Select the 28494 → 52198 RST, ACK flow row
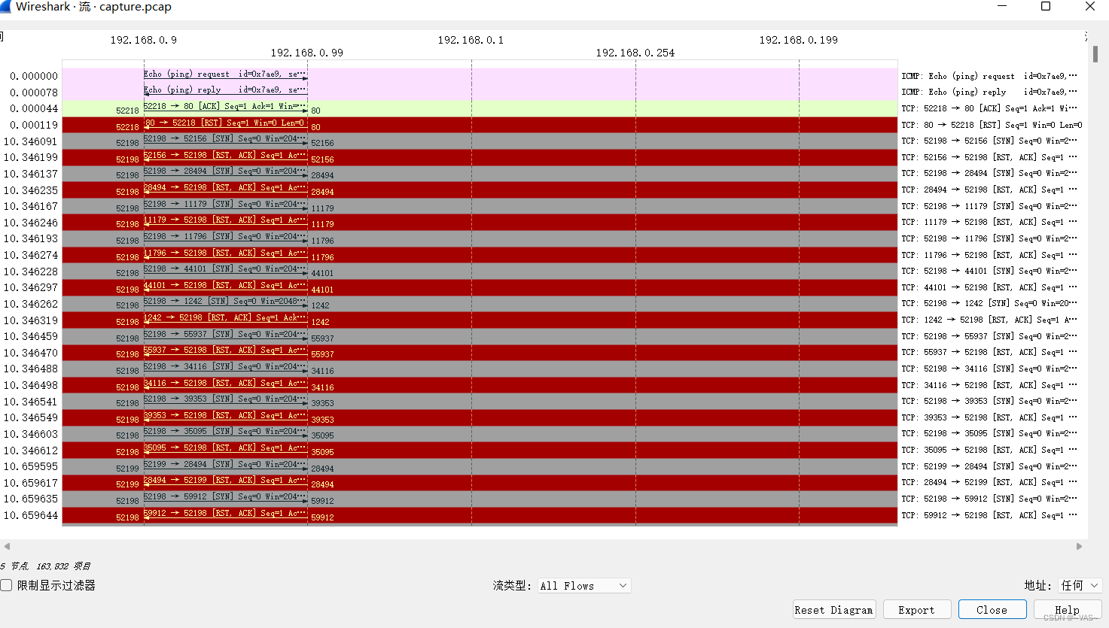 pos(480,190)
